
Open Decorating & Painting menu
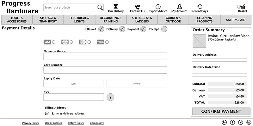coord(111,20)
